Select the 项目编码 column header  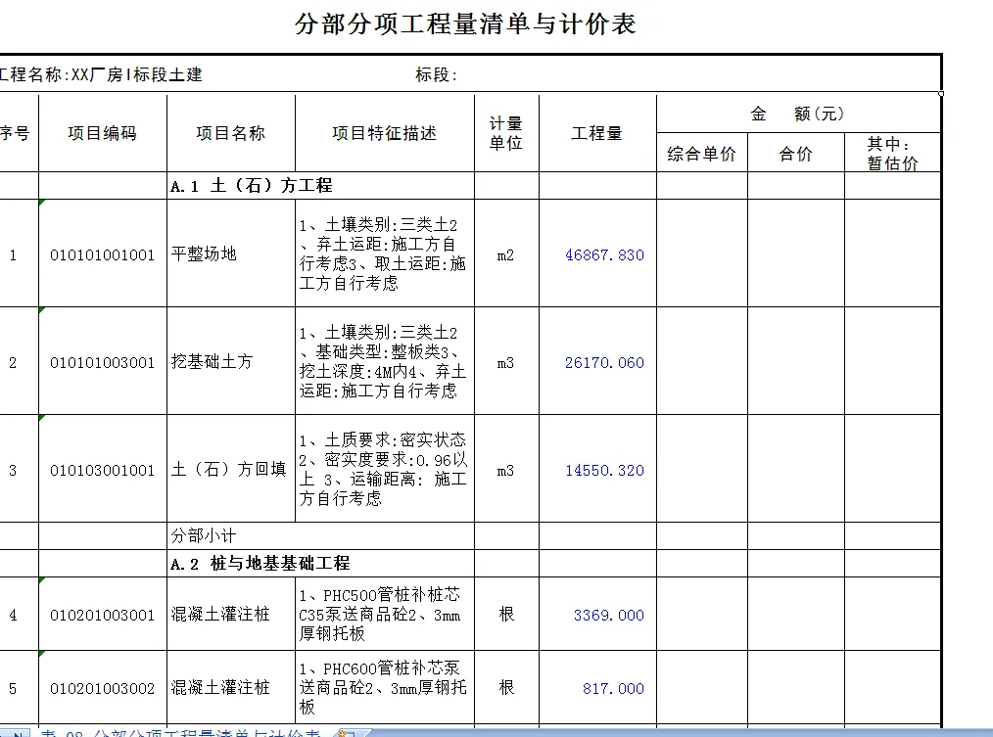[x=103, y=133]
